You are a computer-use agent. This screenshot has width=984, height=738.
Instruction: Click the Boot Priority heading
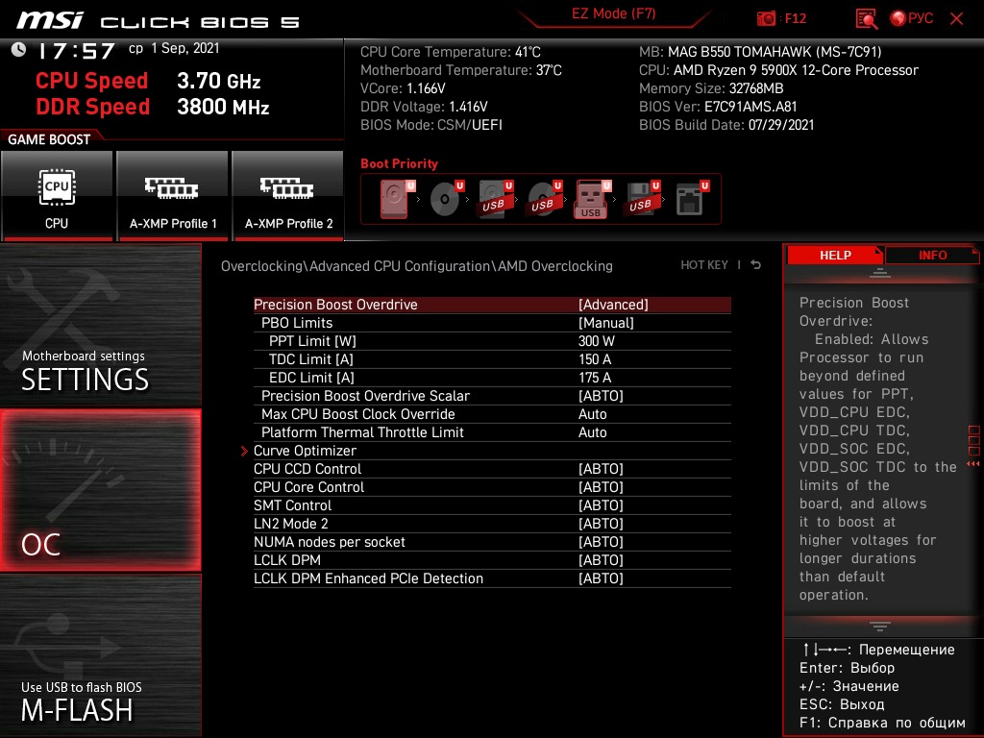tap(399, 163)
